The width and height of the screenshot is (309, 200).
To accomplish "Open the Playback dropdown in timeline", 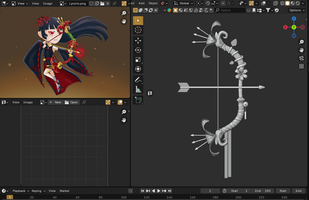I will click(21, 191).
